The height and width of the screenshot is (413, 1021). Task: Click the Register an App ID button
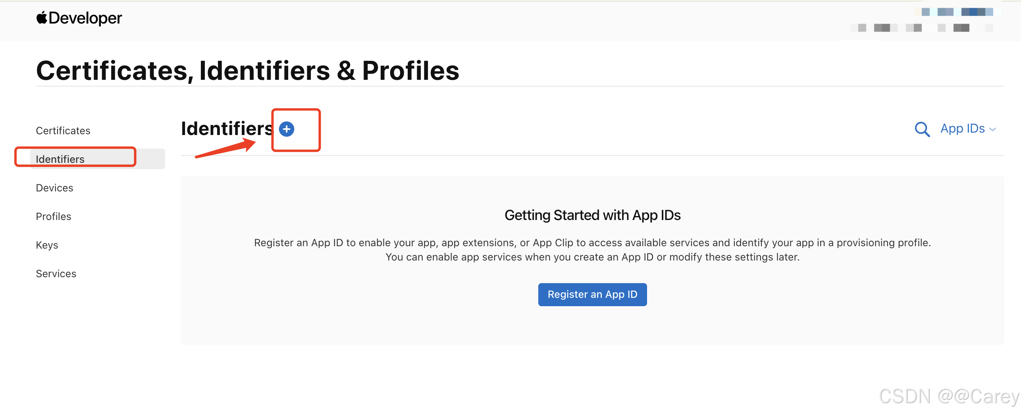tap(592, 294)
